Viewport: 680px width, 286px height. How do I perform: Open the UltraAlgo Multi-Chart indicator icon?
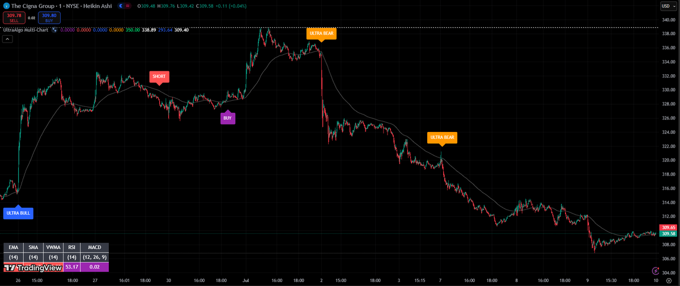point(54,29)
